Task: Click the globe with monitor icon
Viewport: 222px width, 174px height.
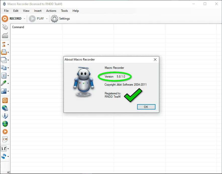Action: tap(5, 108)
